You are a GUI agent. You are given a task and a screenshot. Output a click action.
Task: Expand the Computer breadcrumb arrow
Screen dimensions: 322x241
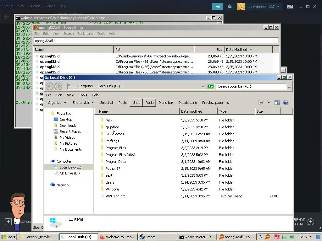(96, 86)
